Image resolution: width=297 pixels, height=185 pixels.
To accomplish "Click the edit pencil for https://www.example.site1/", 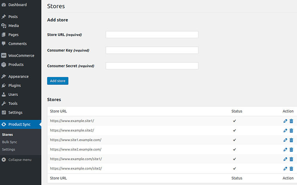I will pyautogui.click(x=286, y=121).
